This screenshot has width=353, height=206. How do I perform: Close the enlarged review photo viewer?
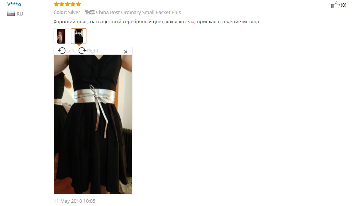(126, 52)
